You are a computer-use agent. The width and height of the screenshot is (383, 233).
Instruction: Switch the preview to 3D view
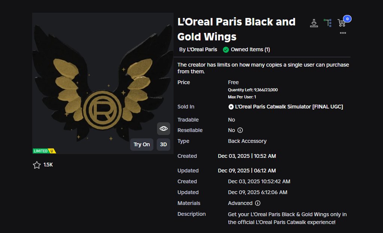click(x=163, y=144)
